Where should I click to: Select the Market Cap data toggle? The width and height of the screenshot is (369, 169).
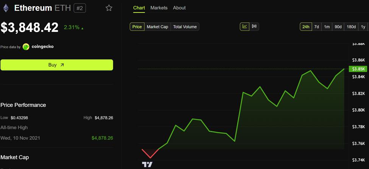click(157, 27)
